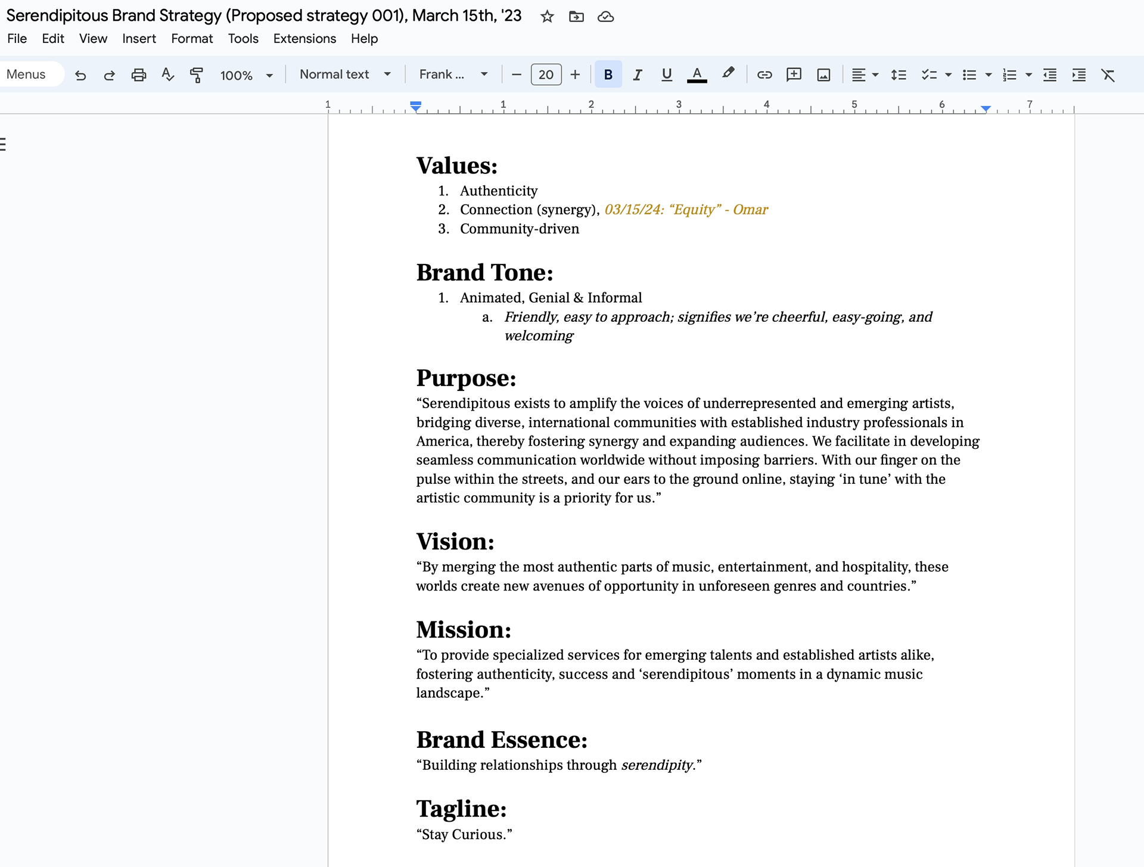
Task: Expand the Normal text style dropdown
Action: pos(345,74)
